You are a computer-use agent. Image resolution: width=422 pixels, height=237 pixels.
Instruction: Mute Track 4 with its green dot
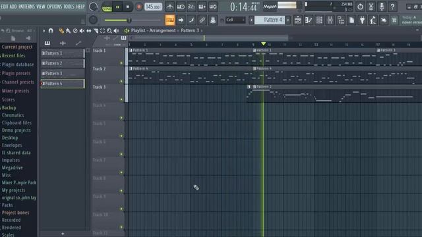[121, 118]
